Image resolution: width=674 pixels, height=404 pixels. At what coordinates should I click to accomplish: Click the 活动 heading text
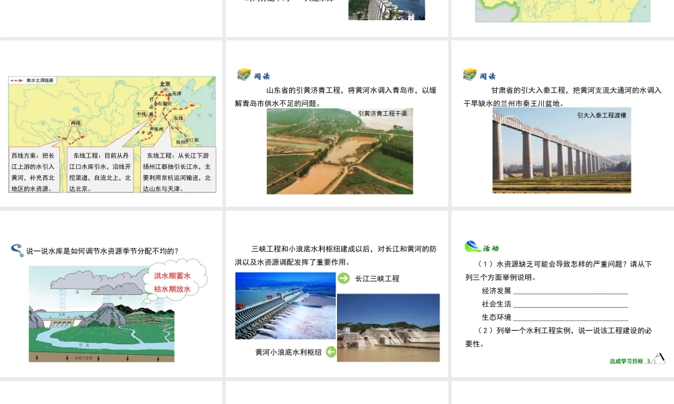tap(491, 248)
